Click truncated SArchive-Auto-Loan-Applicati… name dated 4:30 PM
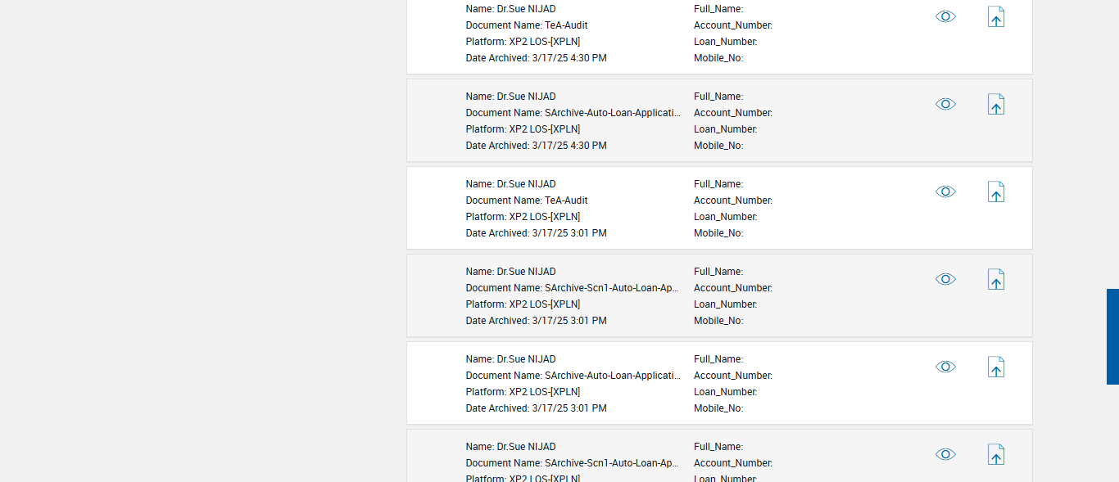This screenshot has height=482, width=1119. pyautogui.click(x=612, y=113)
